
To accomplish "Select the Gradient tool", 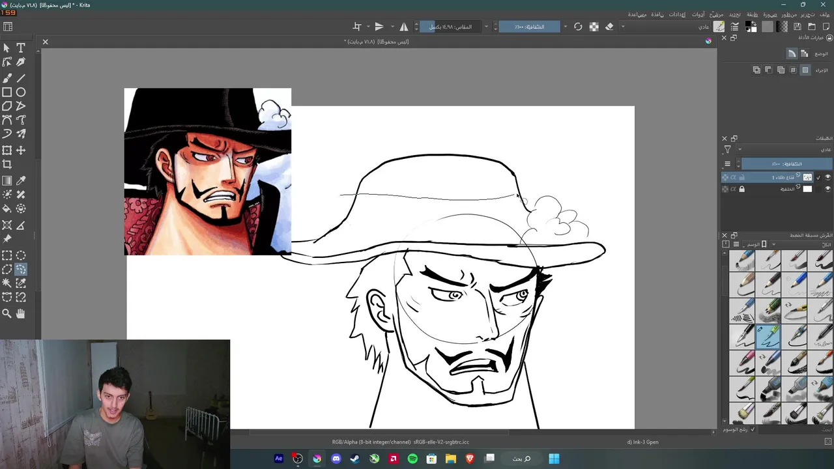I will 7,180.
